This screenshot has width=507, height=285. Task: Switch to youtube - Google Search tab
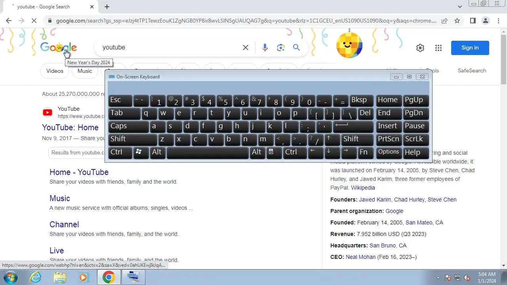(50, 7)
